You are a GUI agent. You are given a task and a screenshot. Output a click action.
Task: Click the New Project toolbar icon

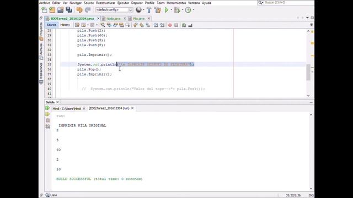(52, 10)
